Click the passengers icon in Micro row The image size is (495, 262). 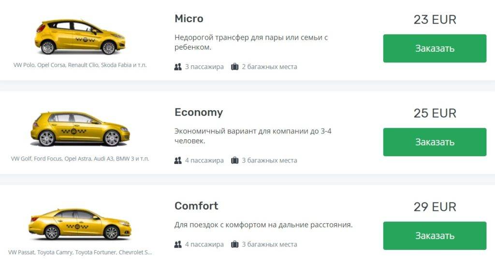click(x=178, y=67)
